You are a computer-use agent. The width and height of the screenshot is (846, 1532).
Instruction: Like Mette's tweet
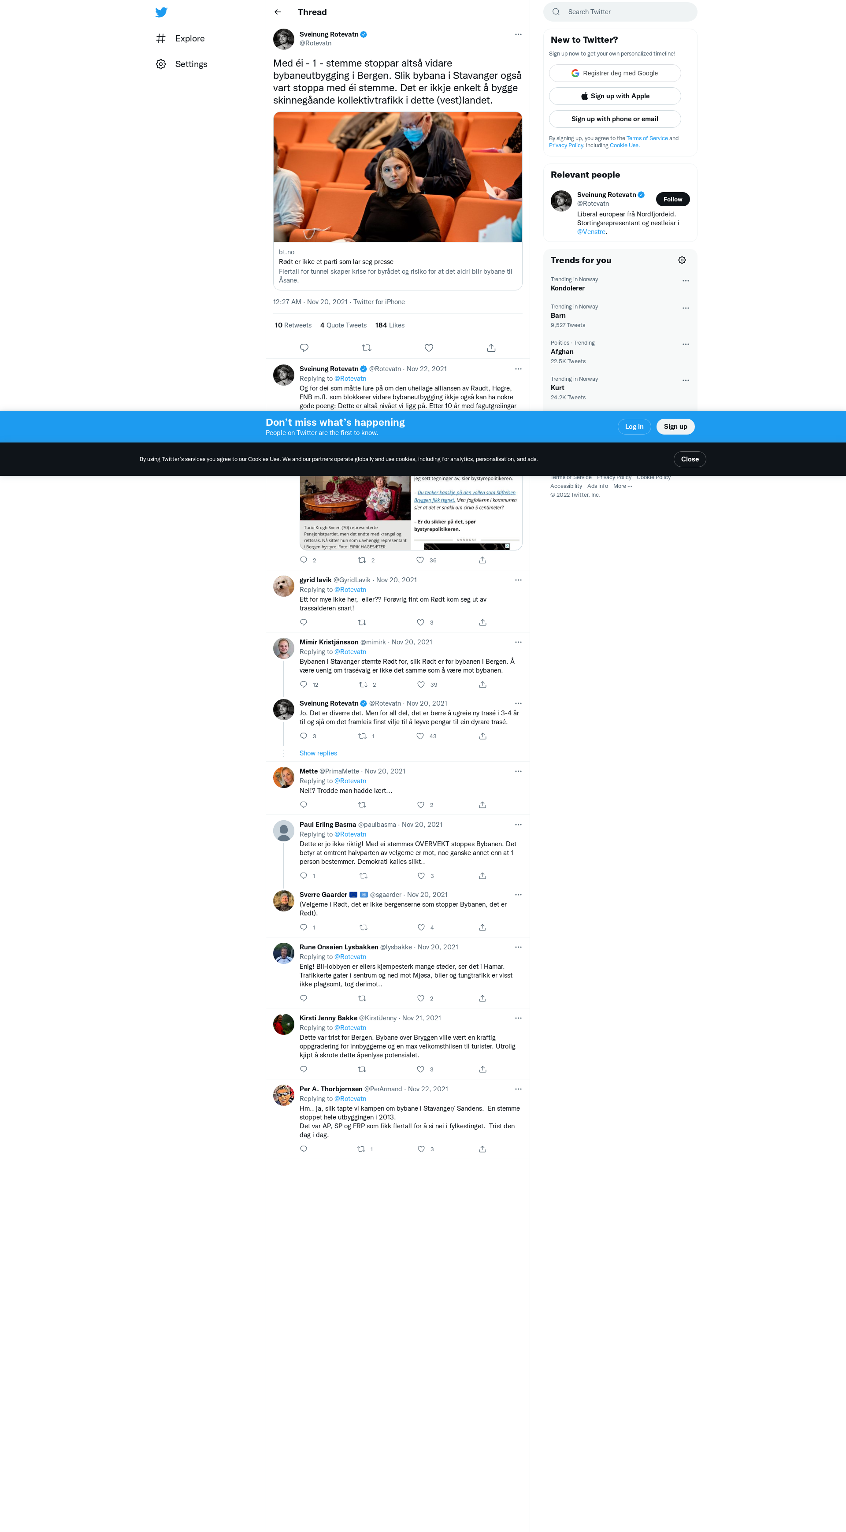coord(420,805)
